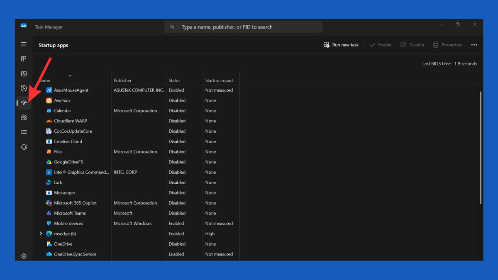Screen dimensions: 498x280
Task: Click the Mobile devices app icon
Action: coord(49,224)
